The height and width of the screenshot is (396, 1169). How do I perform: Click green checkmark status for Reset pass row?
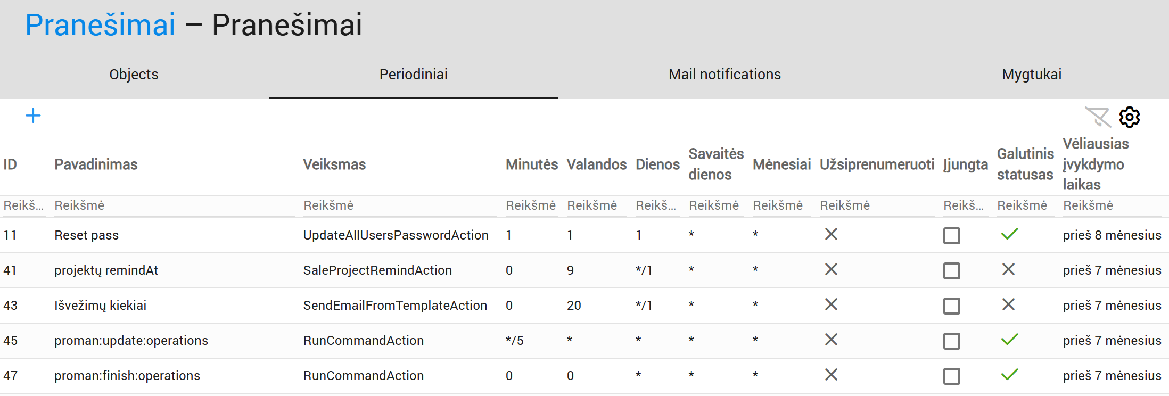tap(1009, 234)
